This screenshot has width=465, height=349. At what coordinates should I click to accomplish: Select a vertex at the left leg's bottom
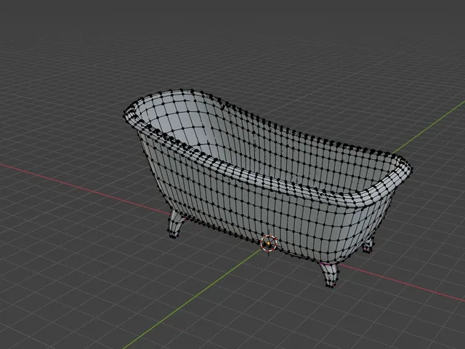(x=172, y=236)
